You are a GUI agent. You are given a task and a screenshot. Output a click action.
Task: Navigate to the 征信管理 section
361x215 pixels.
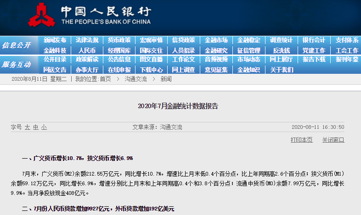click(x=248, y=50)
